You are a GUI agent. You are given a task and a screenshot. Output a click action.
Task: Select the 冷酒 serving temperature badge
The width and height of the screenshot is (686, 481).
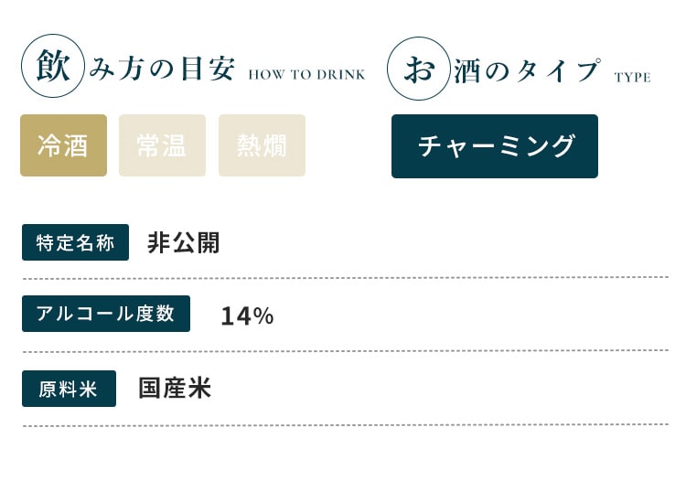pos(63,145)
